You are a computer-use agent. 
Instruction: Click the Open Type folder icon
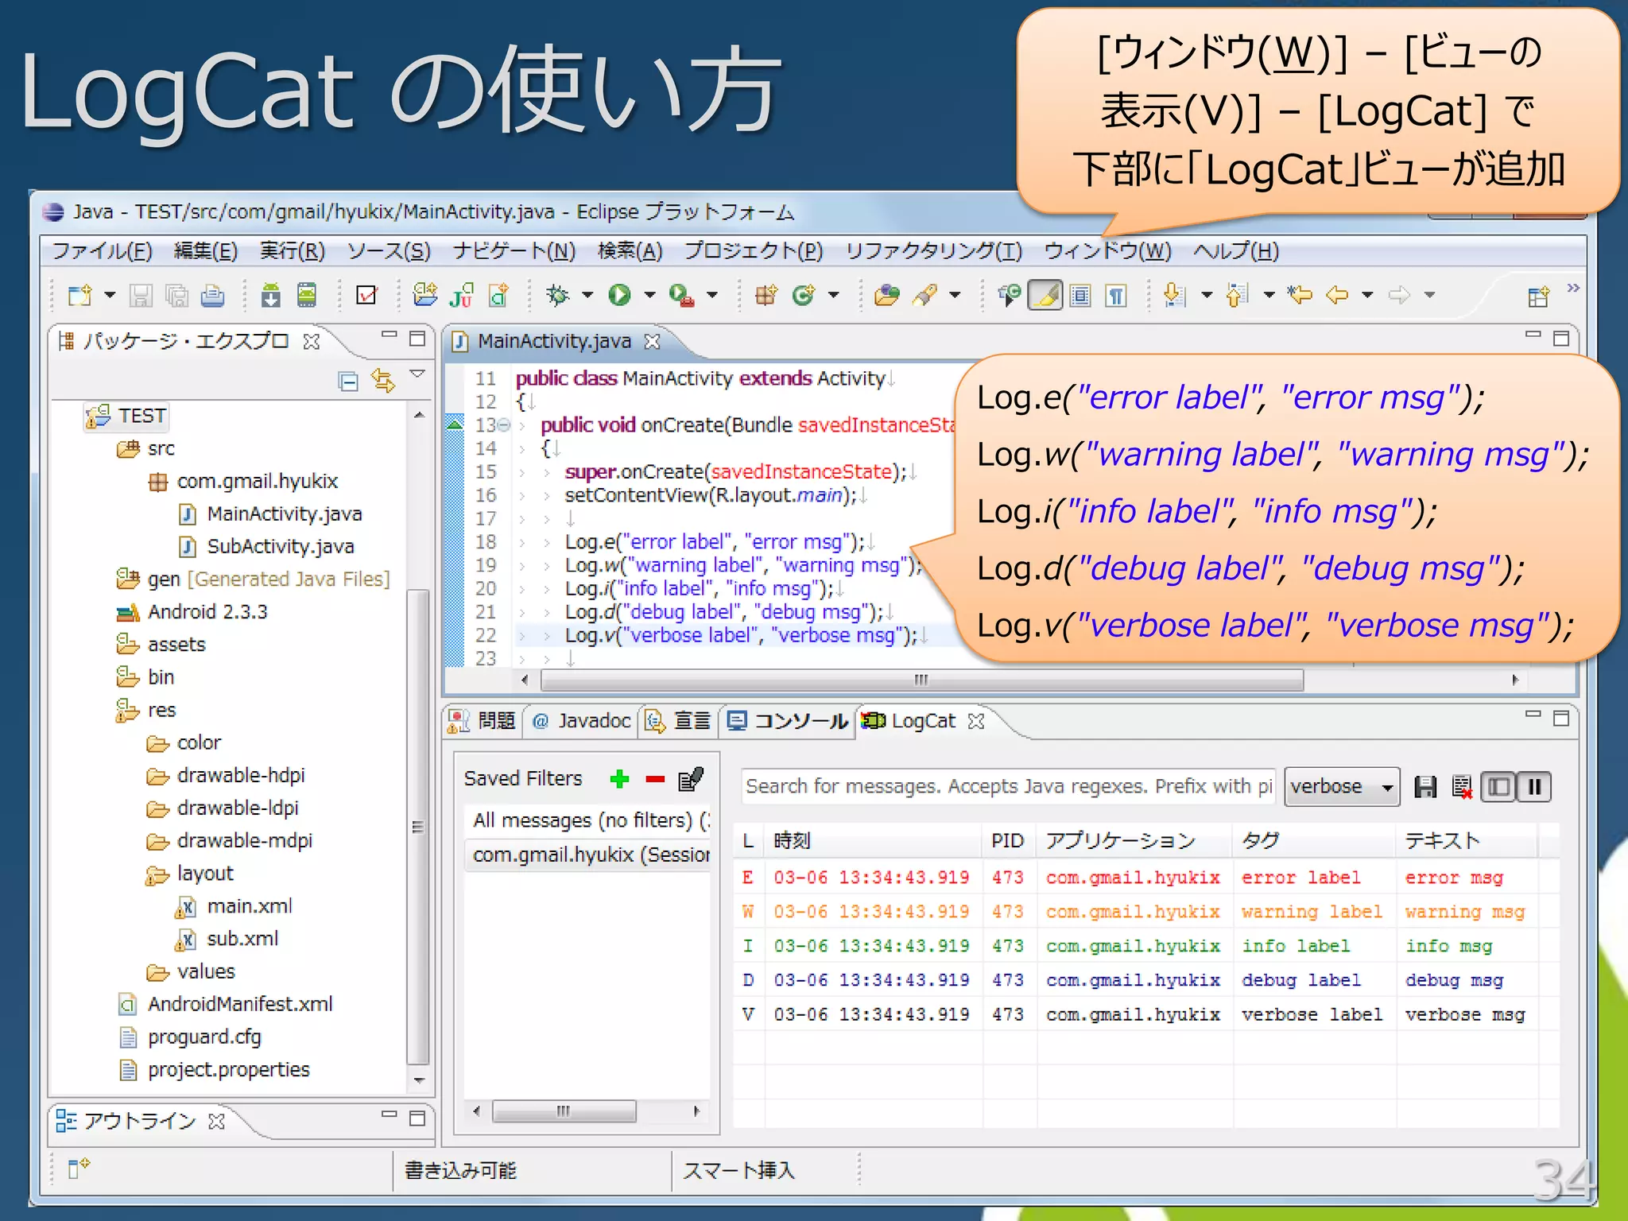pyautogui.click(x=887, y=296)
